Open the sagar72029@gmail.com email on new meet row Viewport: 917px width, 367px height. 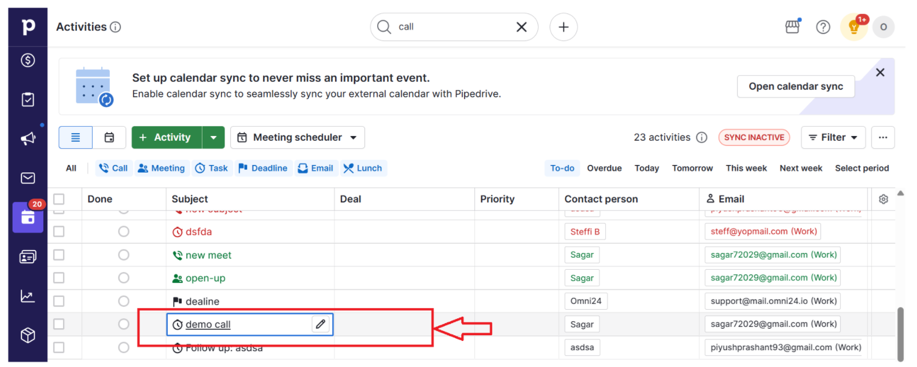[774, 255]
